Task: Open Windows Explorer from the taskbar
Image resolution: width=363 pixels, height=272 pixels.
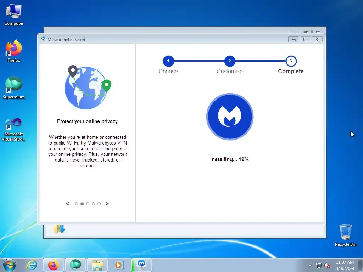Action: pos(97,265)
